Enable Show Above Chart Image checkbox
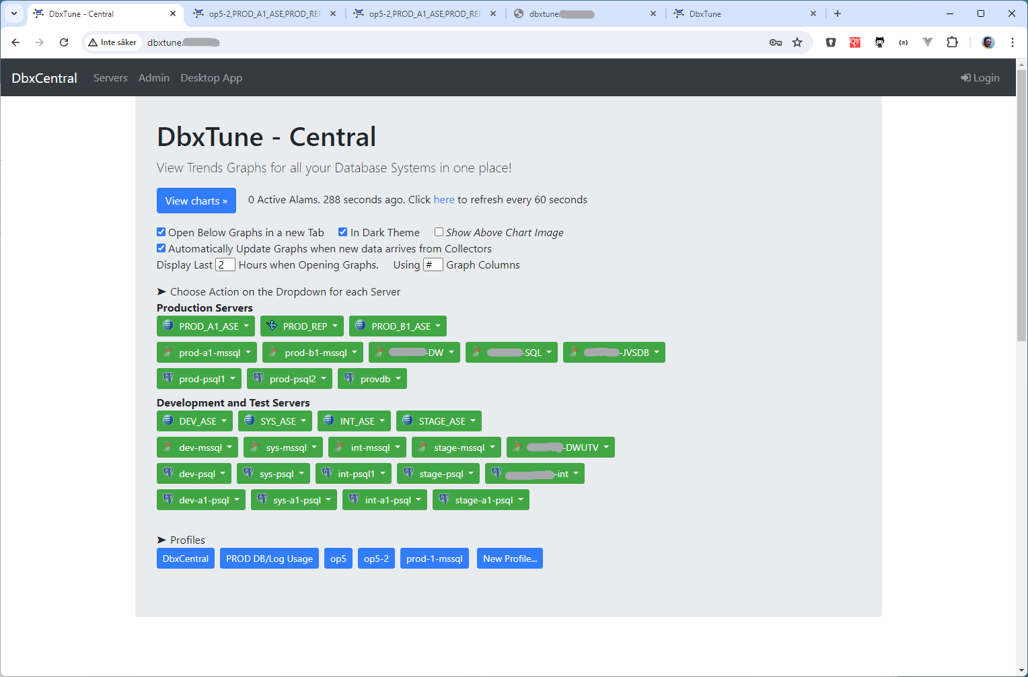This screenshot has width=1028, height=677. [439, 232]
